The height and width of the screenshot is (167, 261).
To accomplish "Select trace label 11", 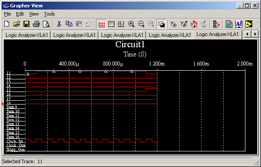I will click(x=9, y=73).
